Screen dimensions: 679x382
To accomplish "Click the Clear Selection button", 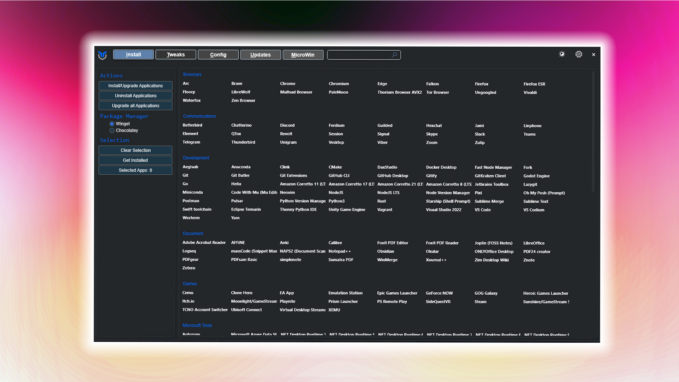I will click(x=135, y=150).
